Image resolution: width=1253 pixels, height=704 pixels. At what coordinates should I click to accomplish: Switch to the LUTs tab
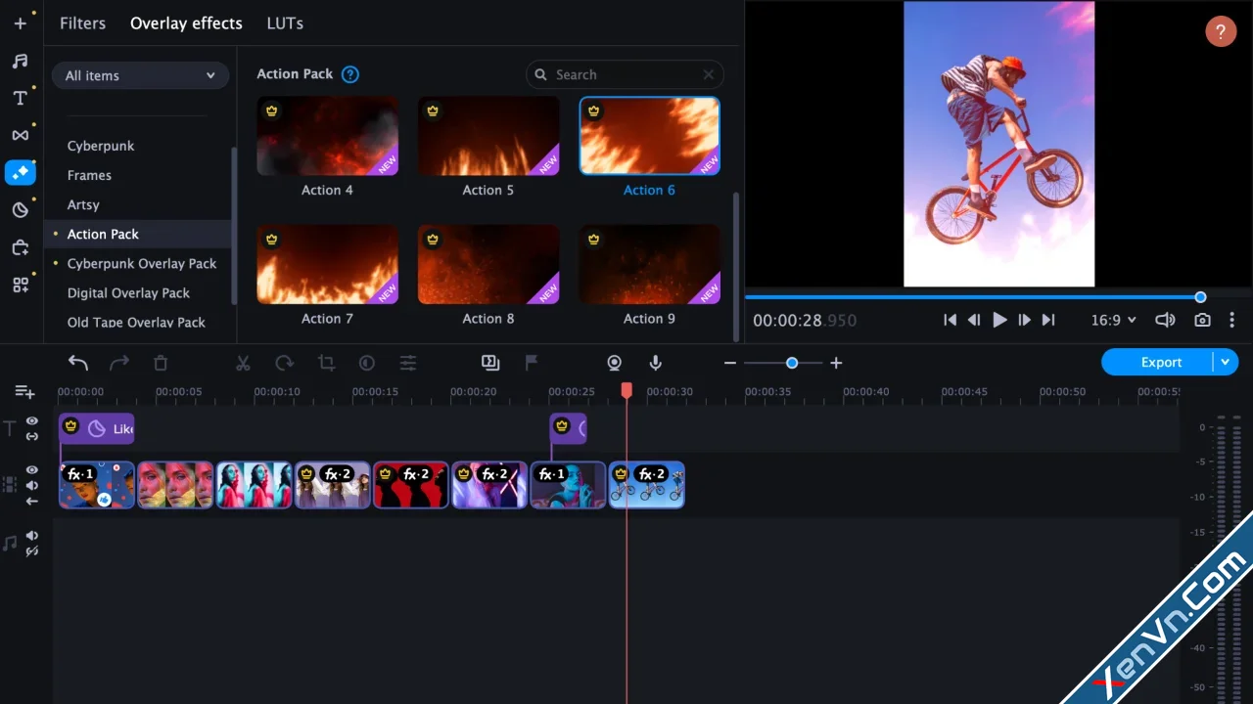pos(285,23)
